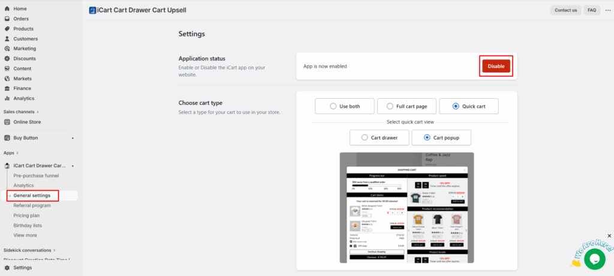
Task: Open the green chat bubble widget
Action: click(x=594, y=259)
